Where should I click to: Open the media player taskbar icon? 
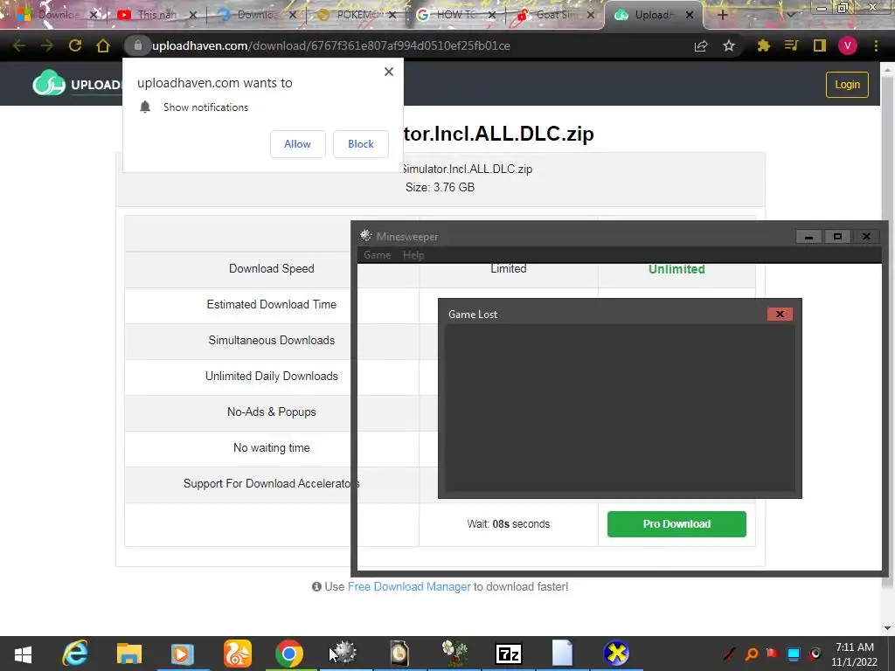[183, 654]
